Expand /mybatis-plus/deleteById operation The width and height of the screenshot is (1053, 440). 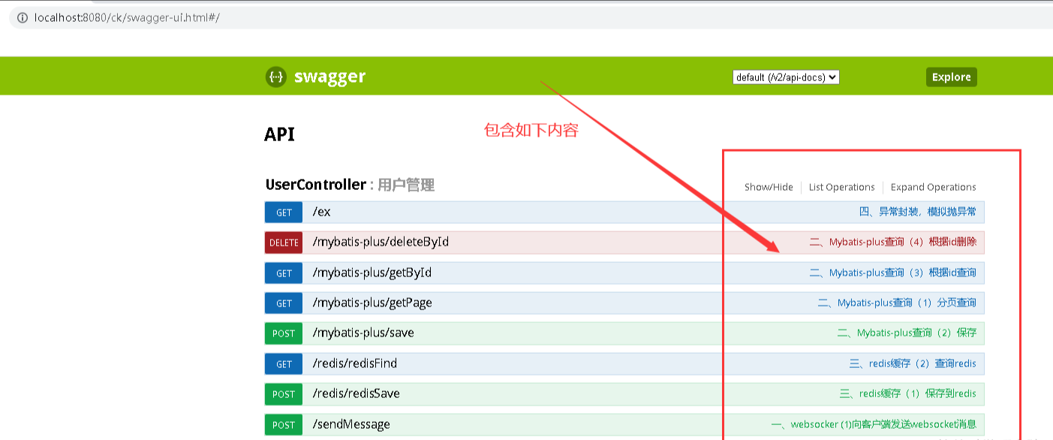coord(381,243)
